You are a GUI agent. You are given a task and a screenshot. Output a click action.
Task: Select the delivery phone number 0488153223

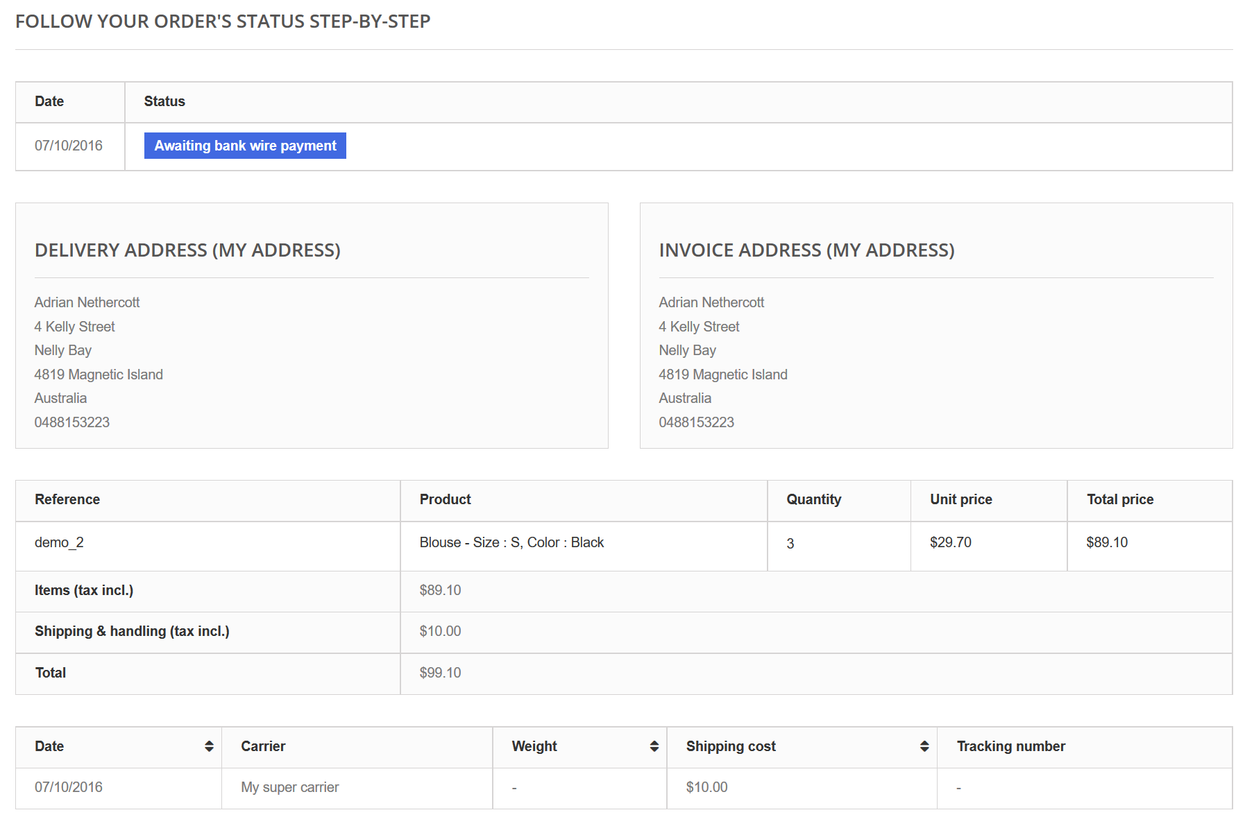click(x=72, y=422)
